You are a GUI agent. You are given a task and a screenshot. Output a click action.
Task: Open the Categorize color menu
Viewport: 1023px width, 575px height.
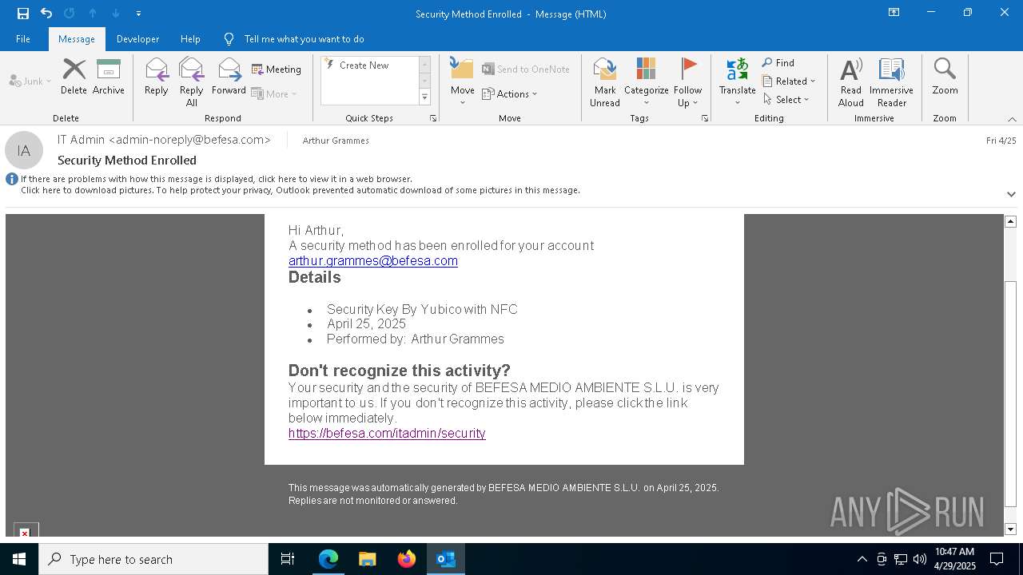pyautogui.click(x=646, y=81)
